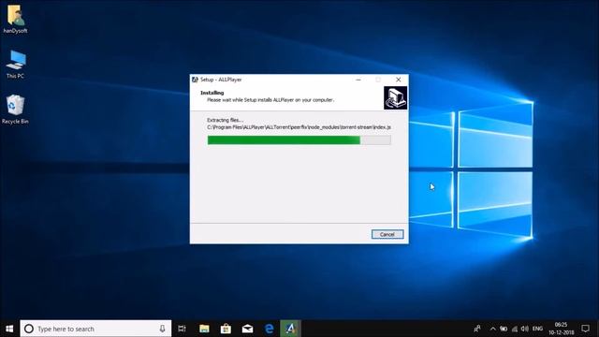This screenshot has height=337, width=599.
Task: Select the Recycle Bin icon
Action: 15,110
